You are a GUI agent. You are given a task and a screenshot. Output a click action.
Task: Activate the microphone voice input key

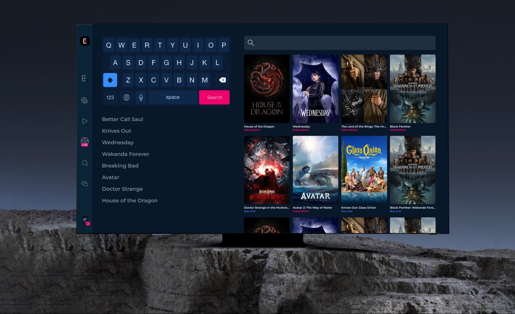coord(141,98)
